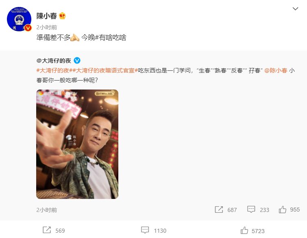Click the folded-hands emoji in the post text
Viewport: 307px width, 238px height.
pyautogui.click(x=75, y=37)
